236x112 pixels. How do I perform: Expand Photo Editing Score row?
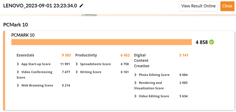(135, 75)
